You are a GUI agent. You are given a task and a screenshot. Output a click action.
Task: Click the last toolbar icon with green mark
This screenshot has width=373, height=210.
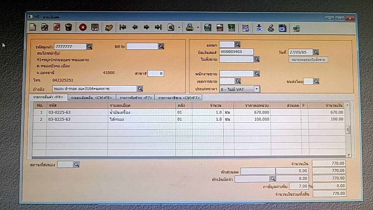[296, 29]
